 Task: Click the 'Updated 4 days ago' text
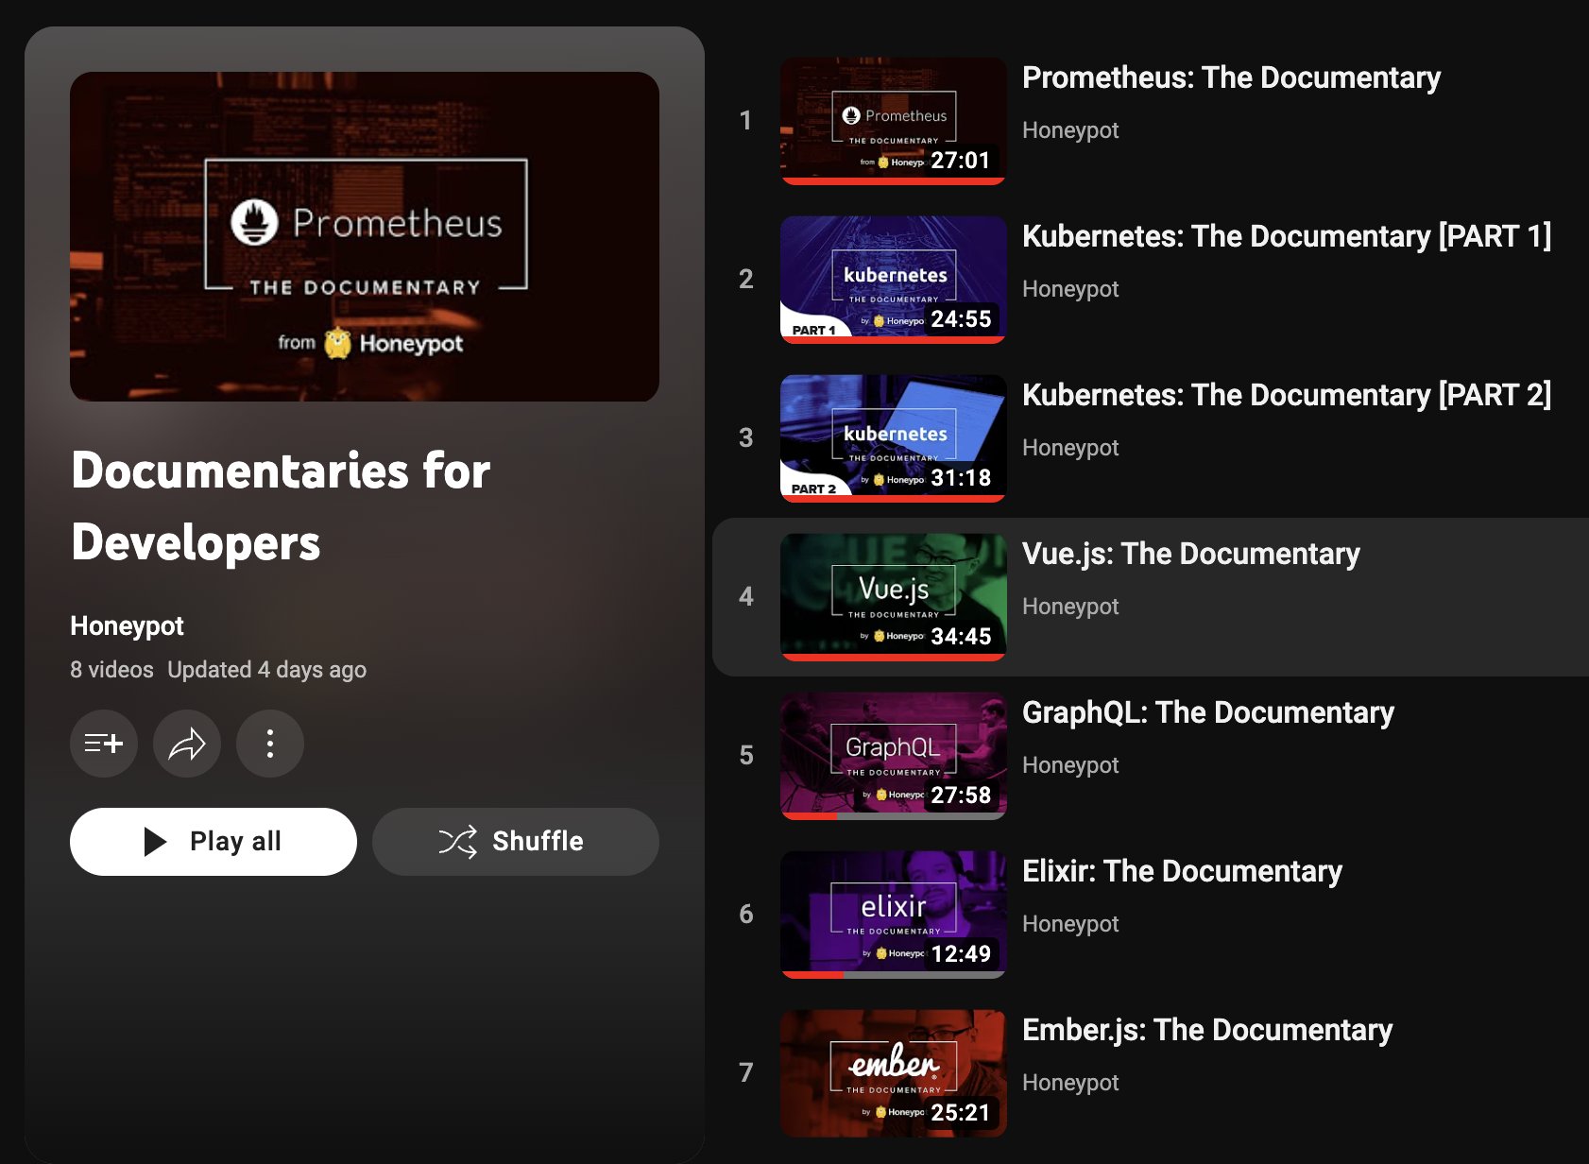click(266, 670)
